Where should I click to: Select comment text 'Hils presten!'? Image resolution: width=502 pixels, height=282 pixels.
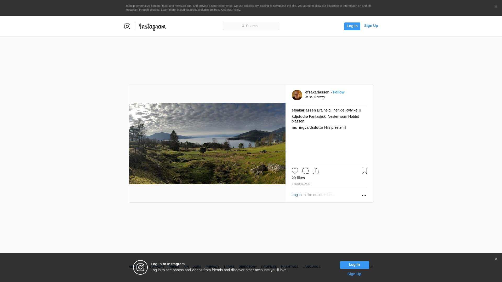(x=334, y=127)
